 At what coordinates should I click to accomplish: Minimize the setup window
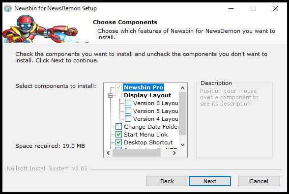[231, 8]
